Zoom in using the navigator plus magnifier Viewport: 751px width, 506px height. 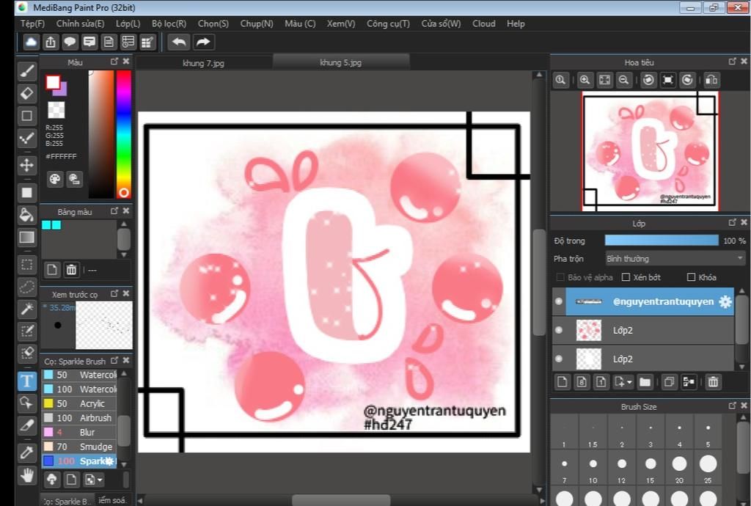(585, 80)
